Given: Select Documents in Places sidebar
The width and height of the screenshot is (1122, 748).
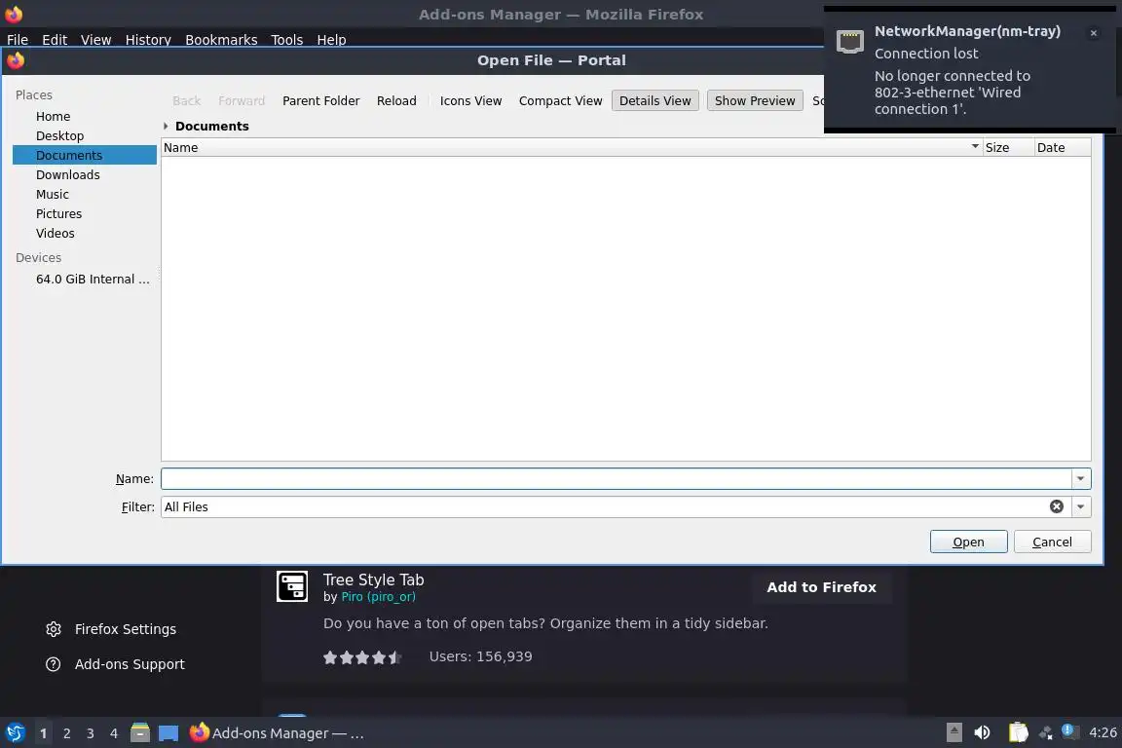Looking at the screenshot, I should click(85, 155).
